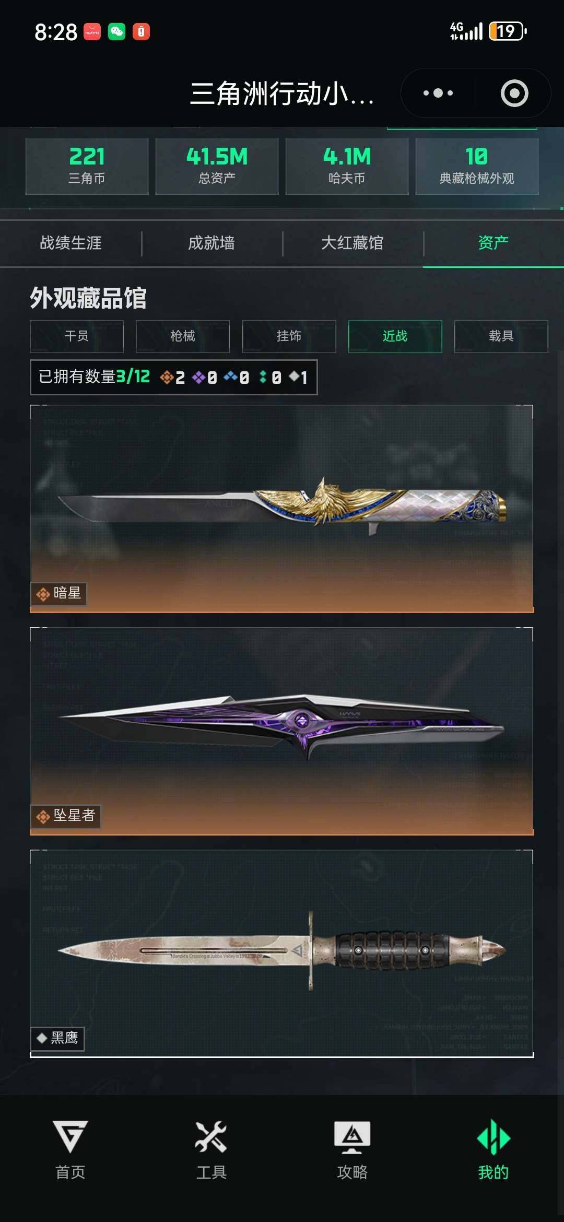Select the 载具 category filter
The height and width of the screenshot is (1222, 564).
[501, 336]
